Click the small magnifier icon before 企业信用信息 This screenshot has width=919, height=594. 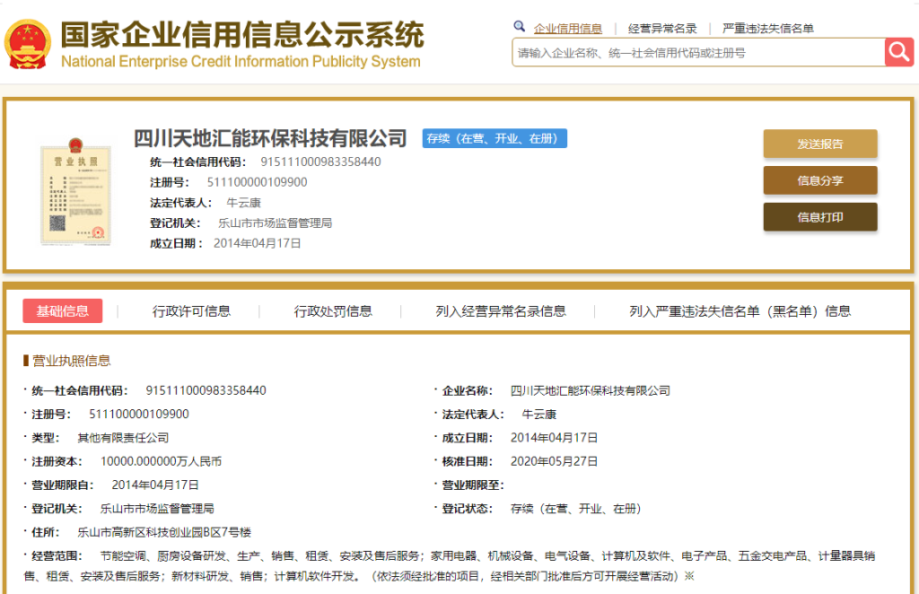click(519, 27)
